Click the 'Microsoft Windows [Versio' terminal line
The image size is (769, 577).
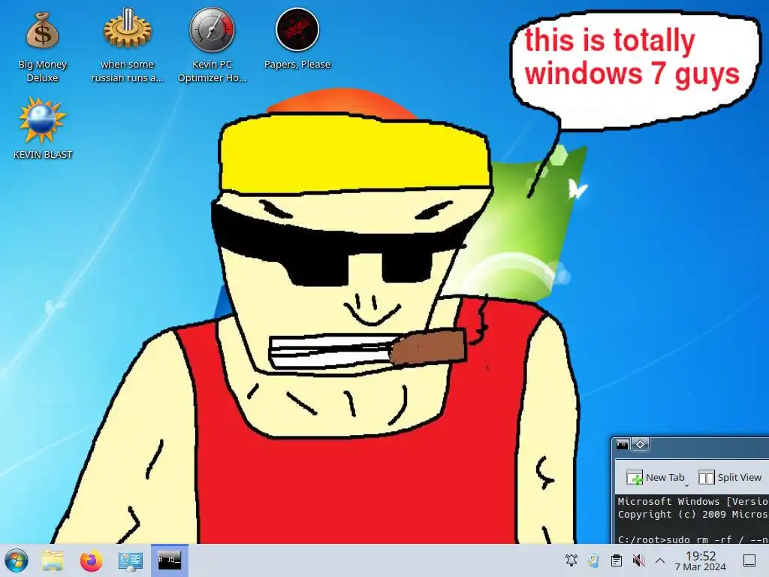692,501
